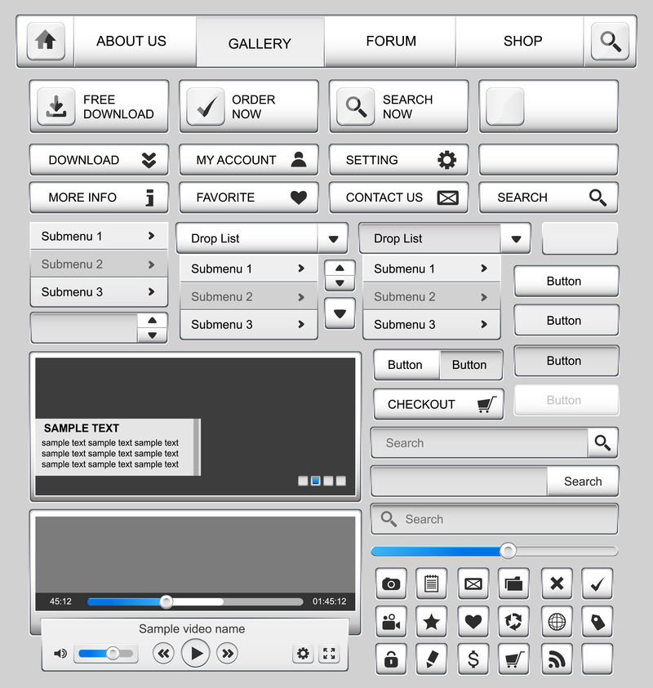This screenshot has width=653, height=688.
Task: Toggle the checkmark icon button
Action: (597, 584)
